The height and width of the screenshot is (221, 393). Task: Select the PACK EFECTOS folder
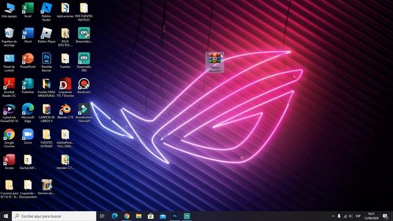click(65, 37)
